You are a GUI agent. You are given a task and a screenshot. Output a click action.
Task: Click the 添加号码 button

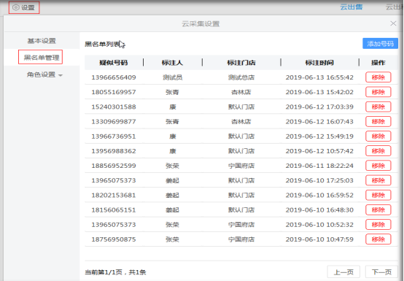point(380,44)
